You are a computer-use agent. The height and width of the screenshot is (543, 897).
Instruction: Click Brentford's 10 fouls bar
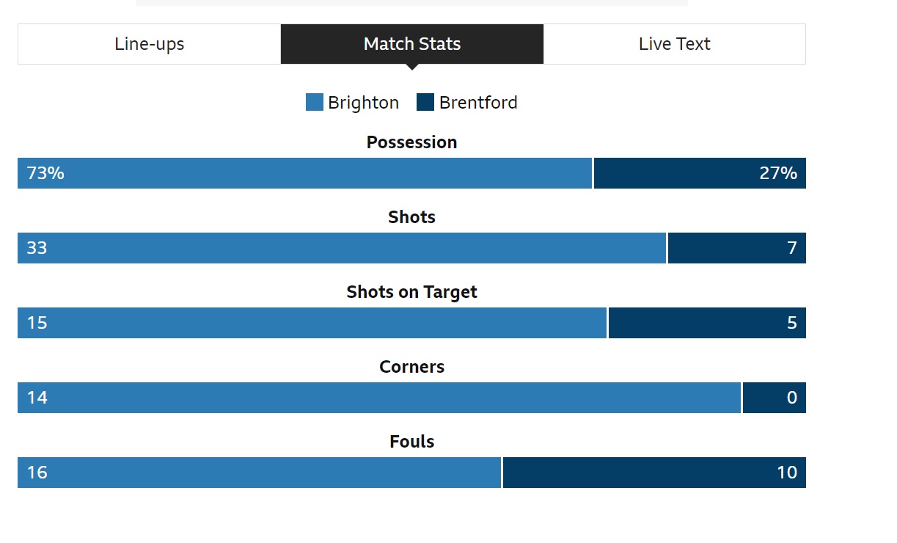click(654, 473)
